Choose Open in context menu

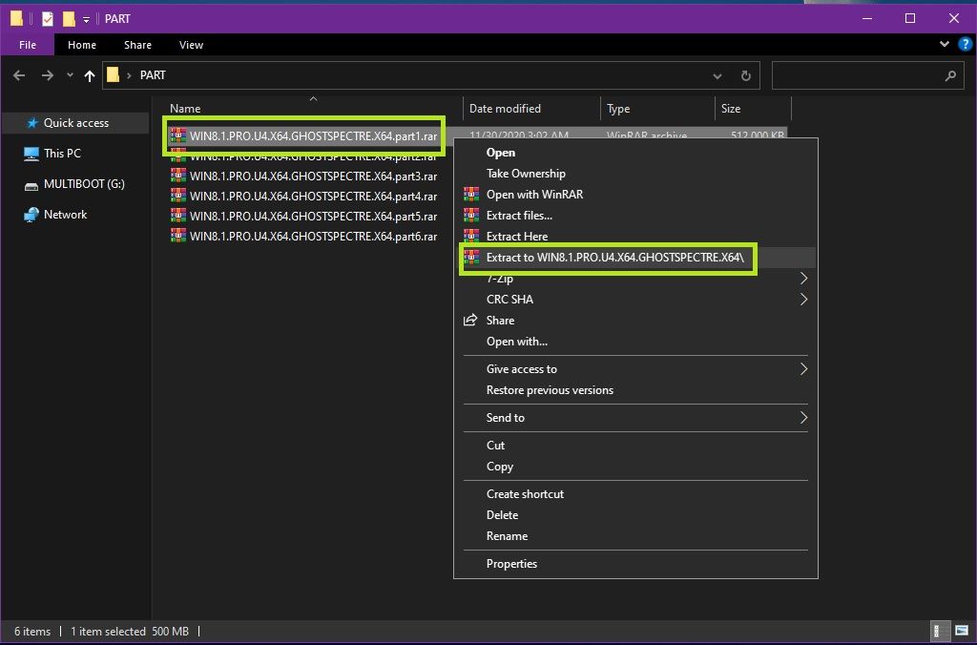pyautogui.click(x=635, y=152)
